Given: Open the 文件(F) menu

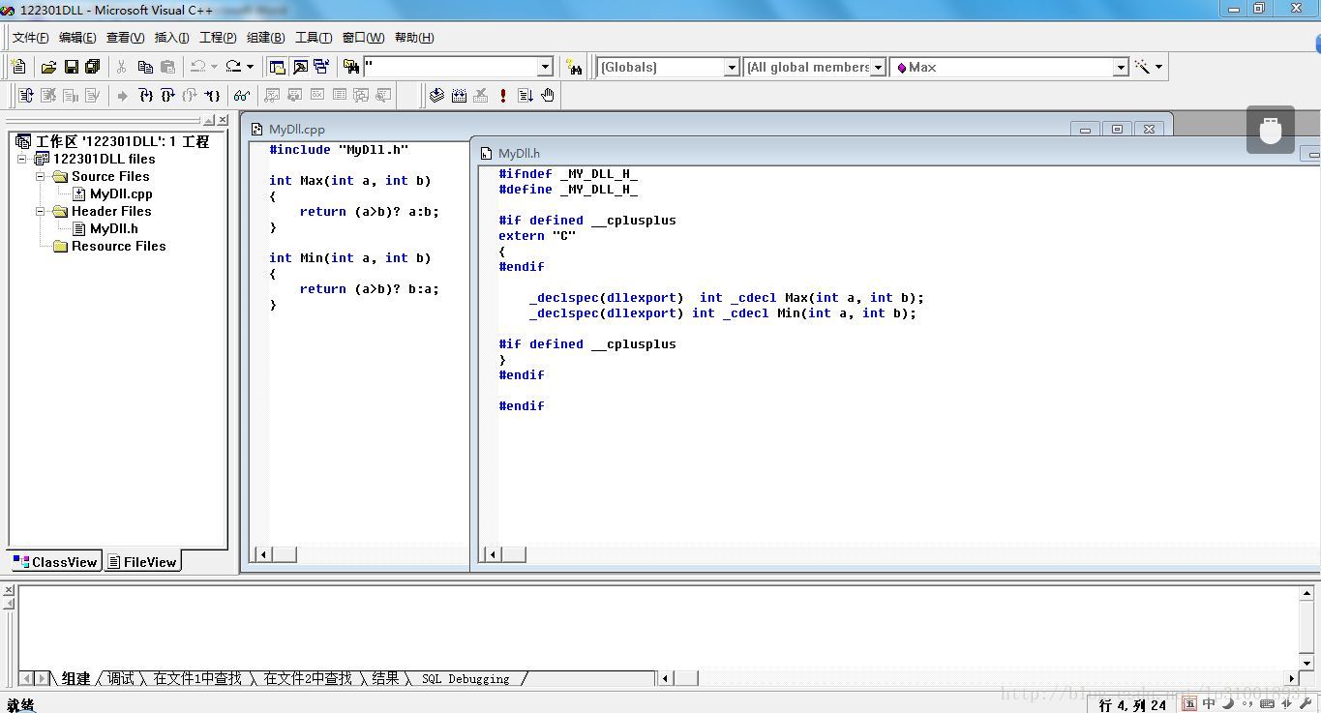Looking at the screenshot, I should coord(30,38).
